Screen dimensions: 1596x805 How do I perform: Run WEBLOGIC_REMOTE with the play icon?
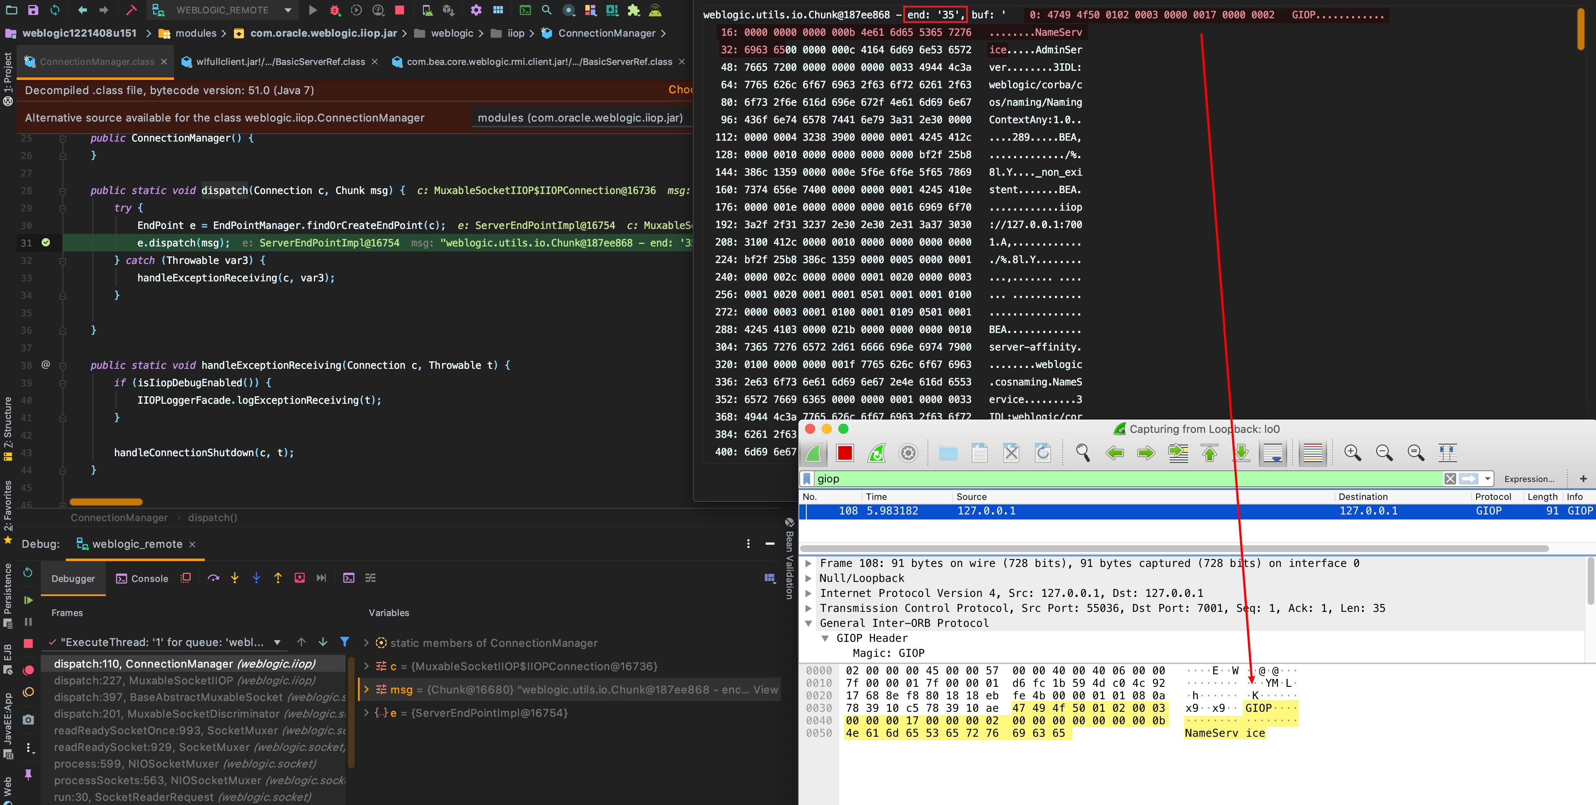click(313, 10)
